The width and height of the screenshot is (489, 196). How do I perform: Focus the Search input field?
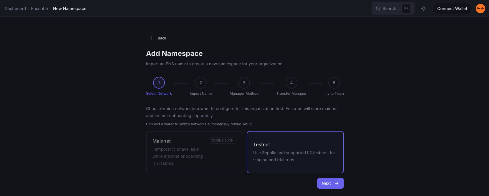[x=393, y=9]
